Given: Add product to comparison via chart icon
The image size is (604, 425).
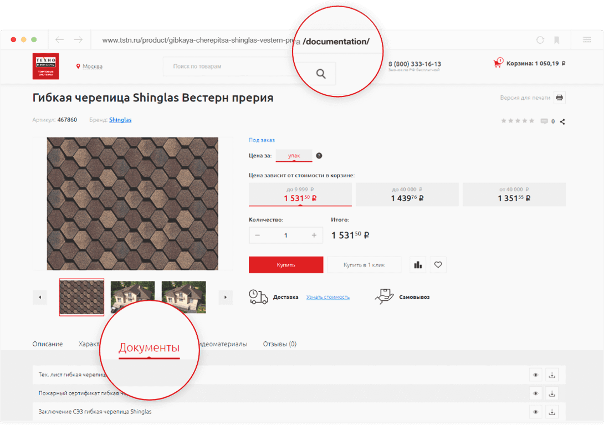Looking at the screenshot, I should click(418, 265).
